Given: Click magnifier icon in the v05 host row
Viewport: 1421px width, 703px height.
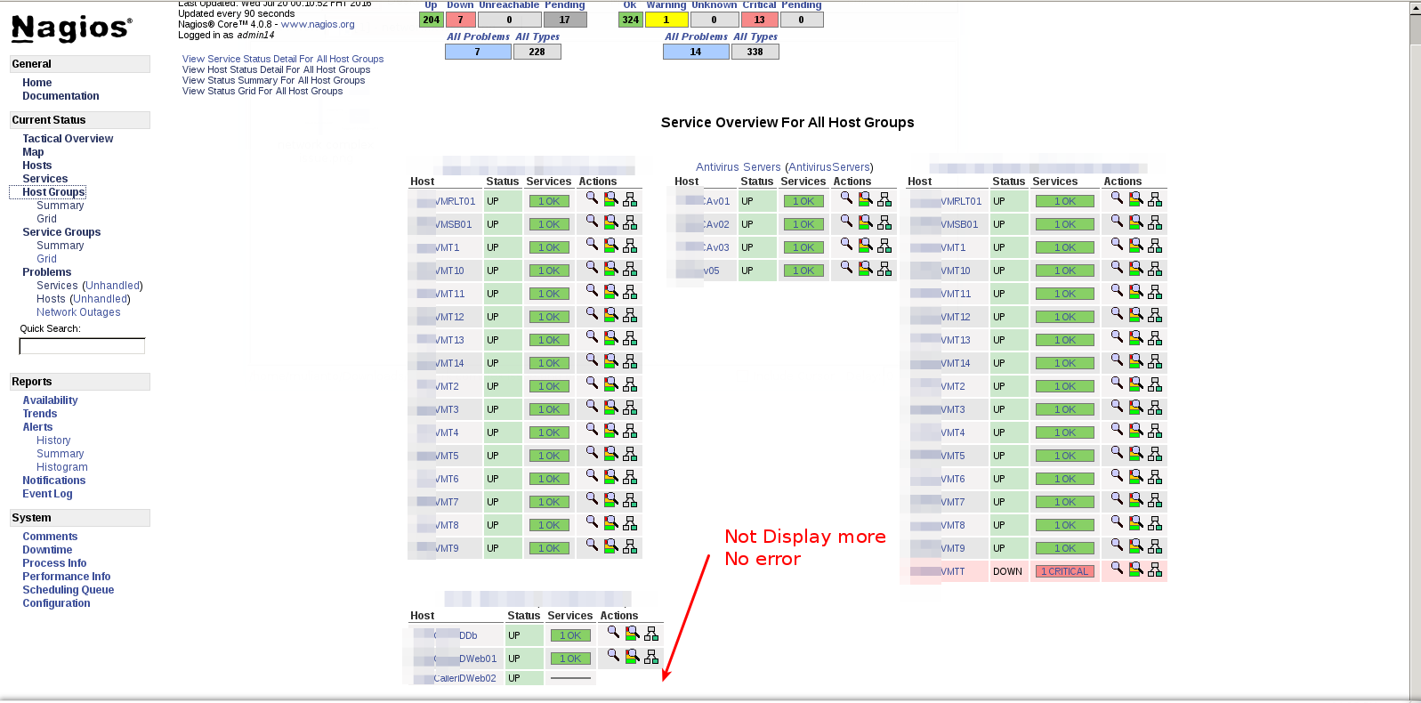Looking at the screenshot, I should tap(846, 268).
